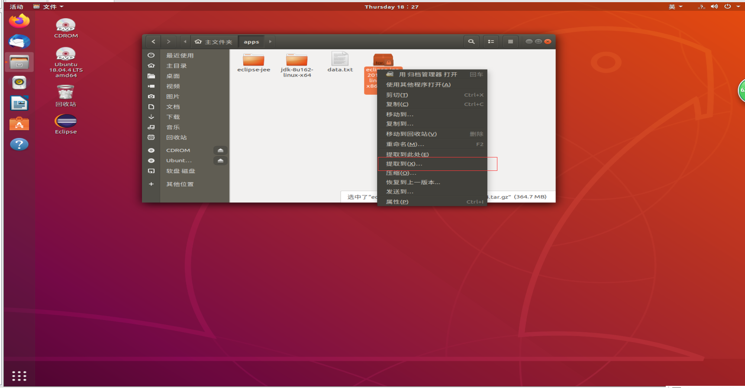
Task: Select the data.txt file
Action: pyautogui.click(x=340, y=62)
